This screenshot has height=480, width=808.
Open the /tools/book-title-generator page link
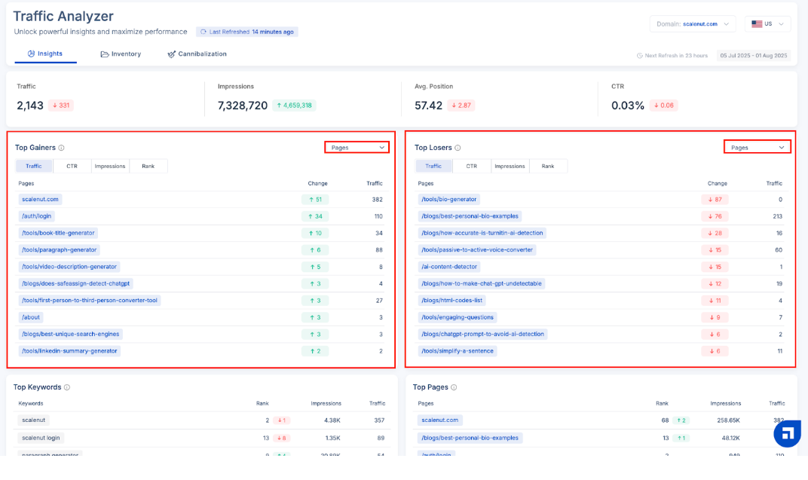pyautogui.click(x=59, y=233)
